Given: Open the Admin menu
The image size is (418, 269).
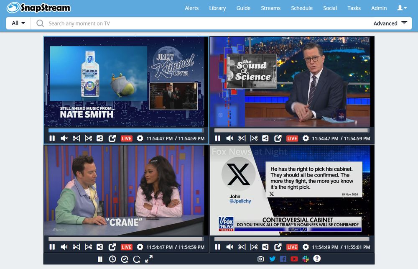Looking at the screenshot, I should pos(379,8).
